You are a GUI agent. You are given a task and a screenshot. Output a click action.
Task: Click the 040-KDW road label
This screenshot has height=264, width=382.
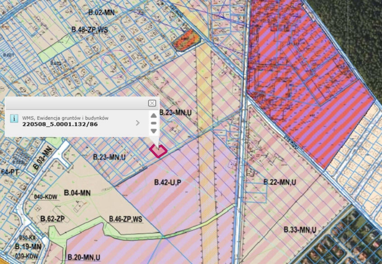point(44,196)
